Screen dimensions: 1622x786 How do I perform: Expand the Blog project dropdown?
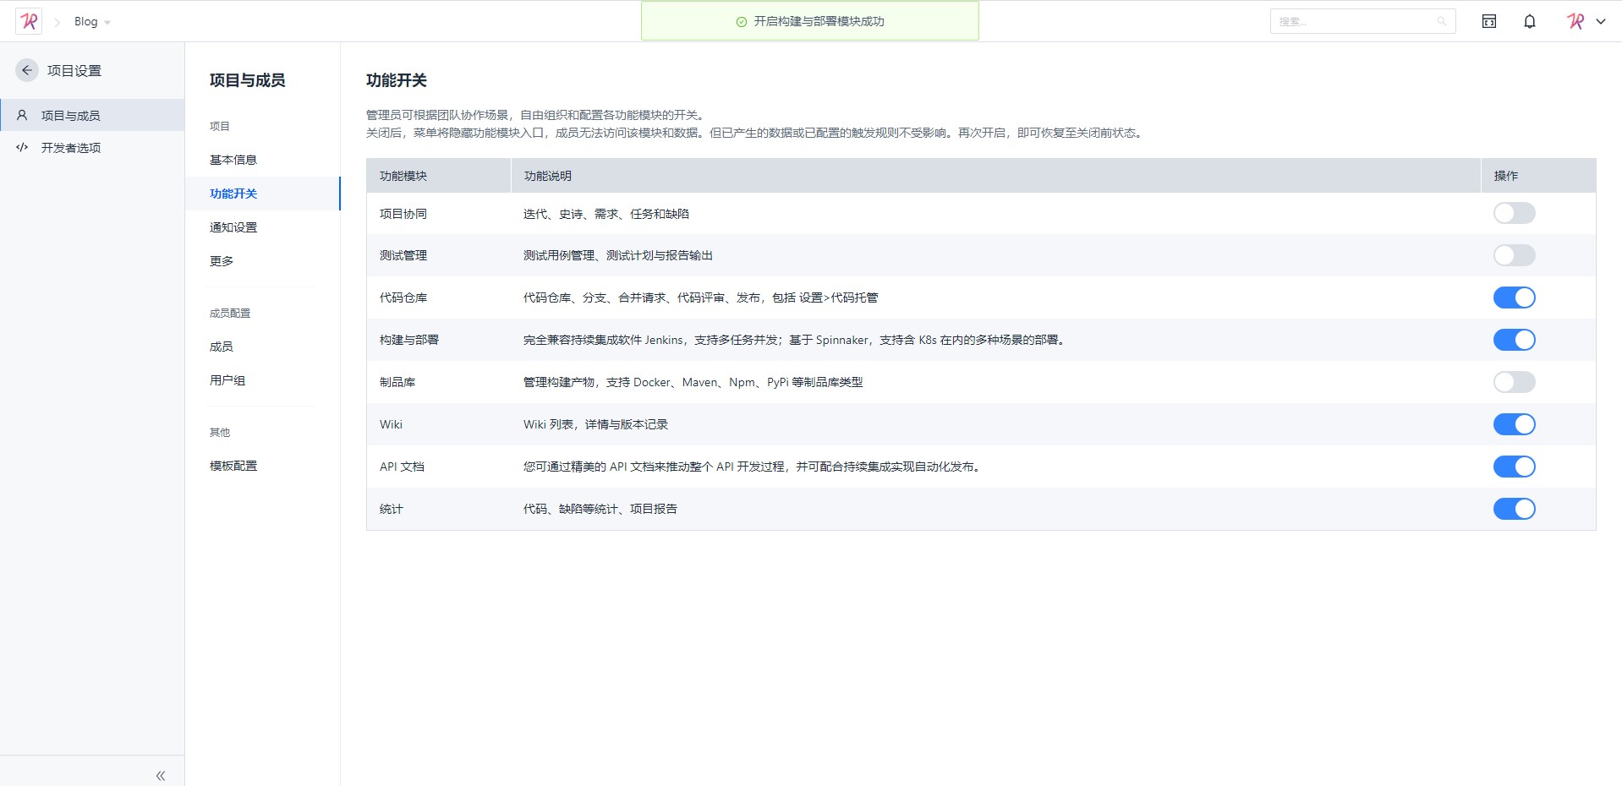tap(107, 22)
